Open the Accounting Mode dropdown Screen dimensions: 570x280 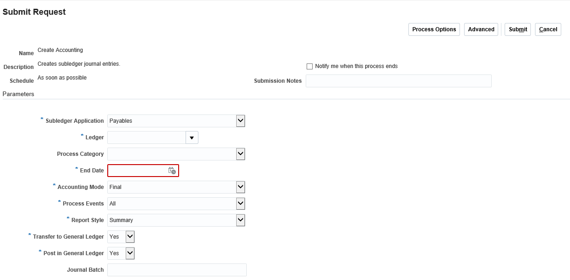[240, 187]
